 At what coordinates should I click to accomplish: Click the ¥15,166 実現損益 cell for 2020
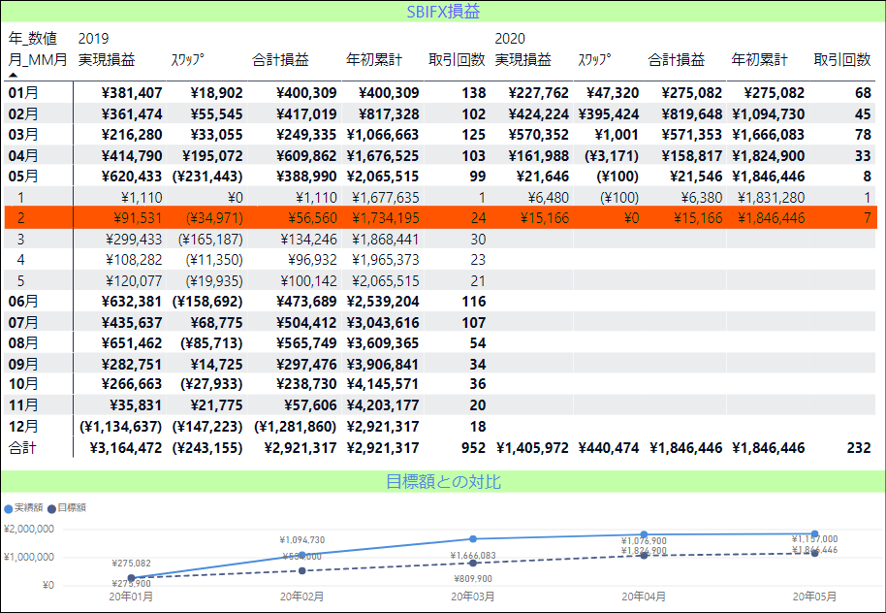545,217
